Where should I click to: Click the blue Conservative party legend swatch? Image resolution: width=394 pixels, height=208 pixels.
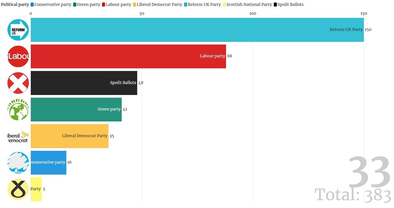click(32, 5)
